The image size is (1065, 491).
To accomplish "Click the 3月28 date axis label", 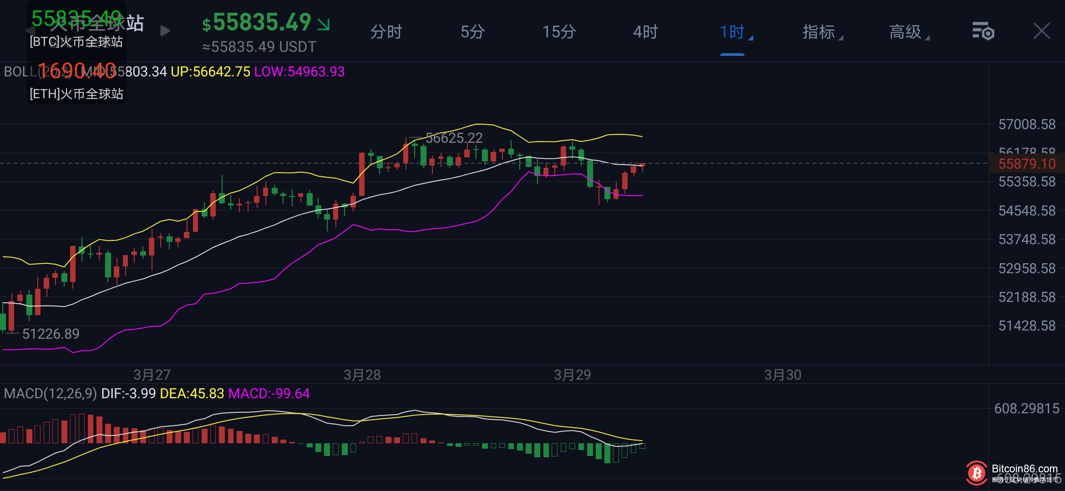I will [x=362, y=375].
